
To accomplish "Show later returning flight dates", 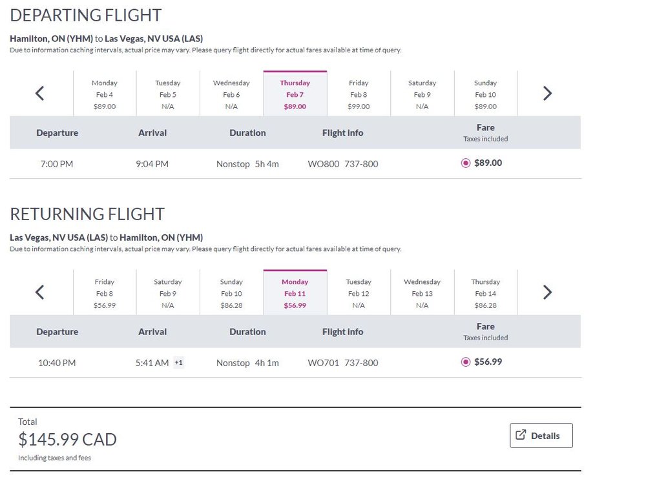I will tap(547, 292).
